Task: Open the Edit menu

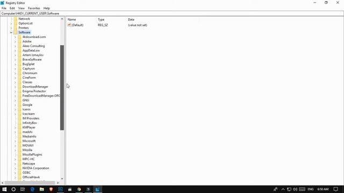Action: (x=12, y=8)
